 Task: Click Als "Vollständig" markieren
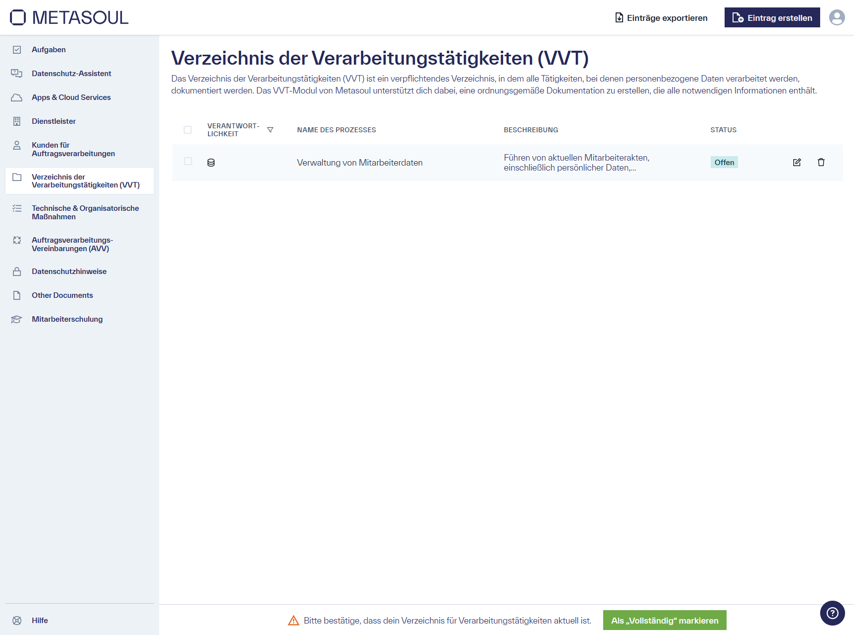click(664, 620)
